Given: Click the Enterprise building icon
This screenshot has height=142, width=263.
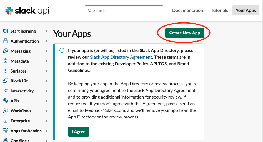Looking at the screenshot, I should pyautogui.click(x=6, y=121).
